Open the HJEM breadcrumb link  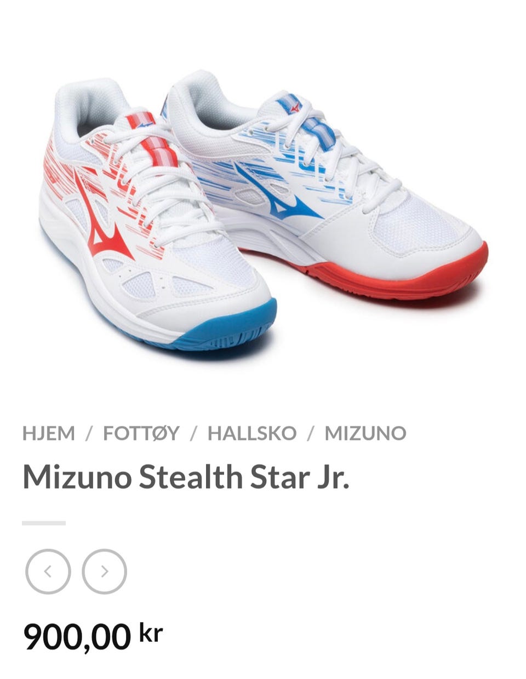click(x=49, y=433)
